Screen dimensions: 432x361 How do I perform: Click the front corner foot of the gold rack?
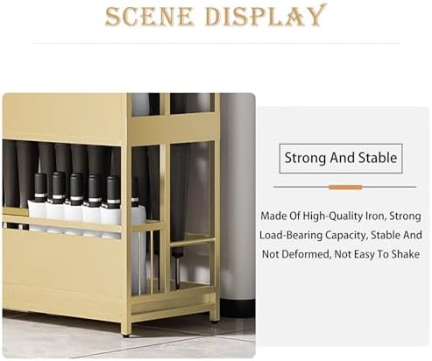point(125,335)
